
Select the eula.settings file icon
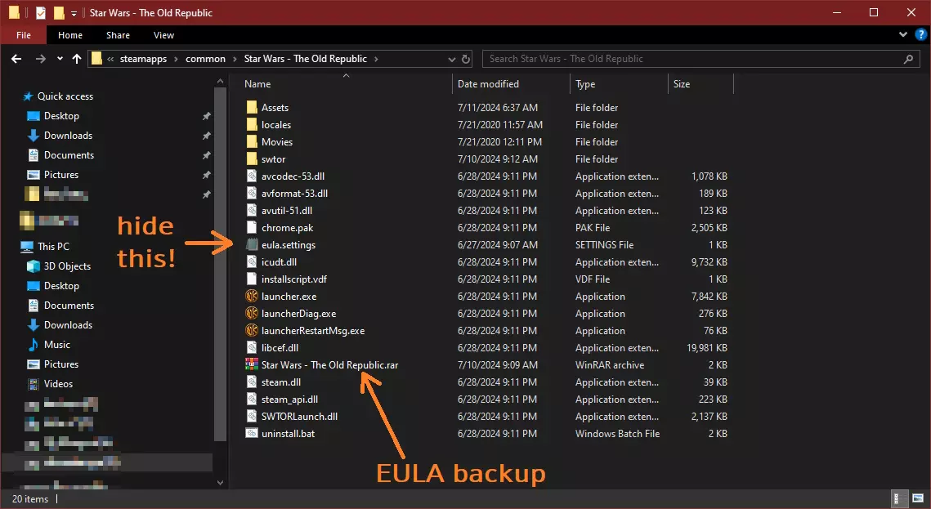pos(252,245)
